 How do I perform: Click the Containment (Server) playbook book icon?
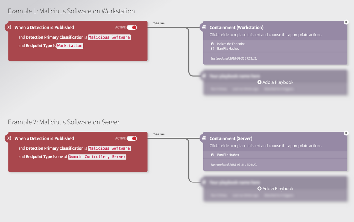[204, 138]
